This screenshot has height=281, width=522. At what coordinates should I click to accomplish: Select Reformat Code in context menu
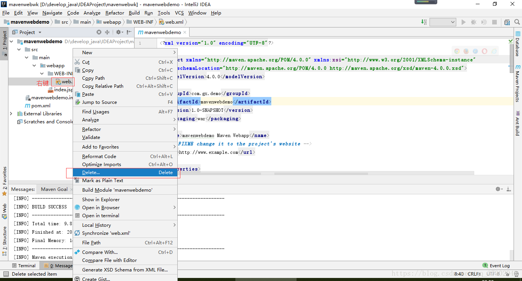(125, 156)
